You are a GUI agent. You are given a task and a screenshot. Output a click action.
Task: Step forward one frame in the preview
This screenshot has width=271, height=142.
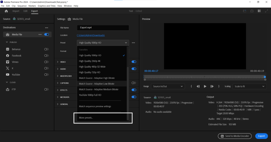pyautogui.click(x=212, y=86)
